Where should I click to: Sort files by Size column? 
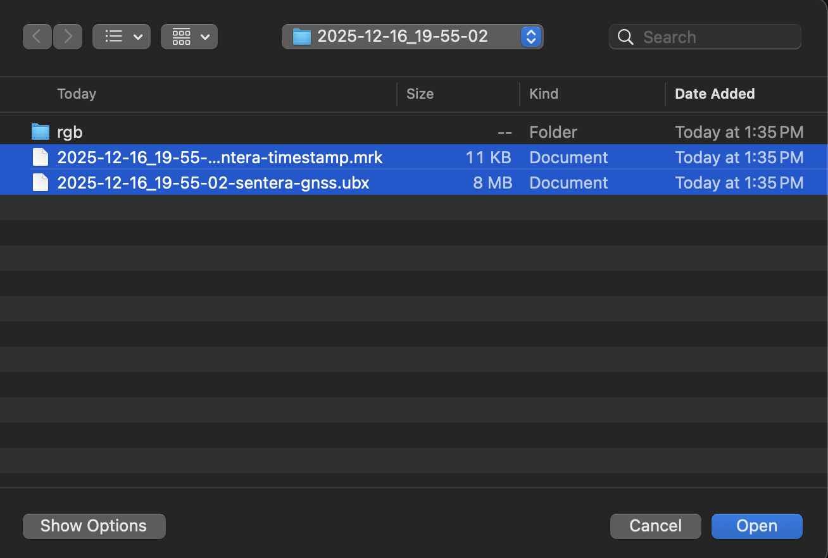420,94
